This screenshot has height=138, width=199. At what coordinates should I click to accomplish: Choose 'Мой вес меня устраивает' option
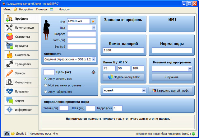pyautogui.click(x=46, y=85)
